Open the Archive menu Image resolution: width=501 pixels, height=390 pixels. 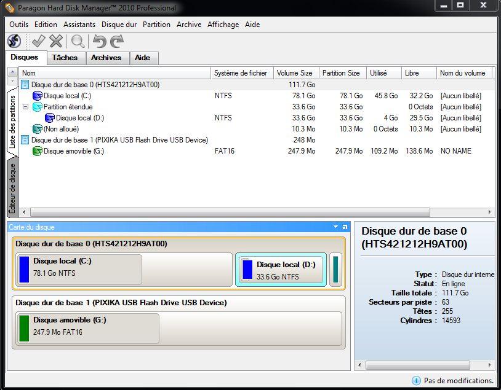click(189, 25)
